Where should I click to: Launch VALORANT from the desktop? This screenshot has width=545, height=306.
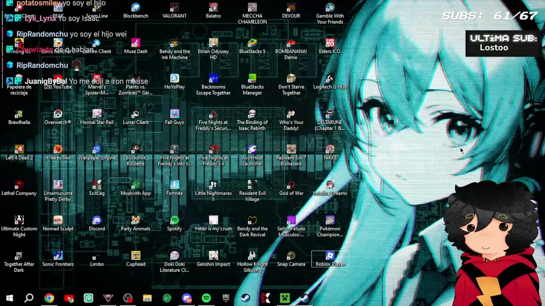(x=175, y=11)
